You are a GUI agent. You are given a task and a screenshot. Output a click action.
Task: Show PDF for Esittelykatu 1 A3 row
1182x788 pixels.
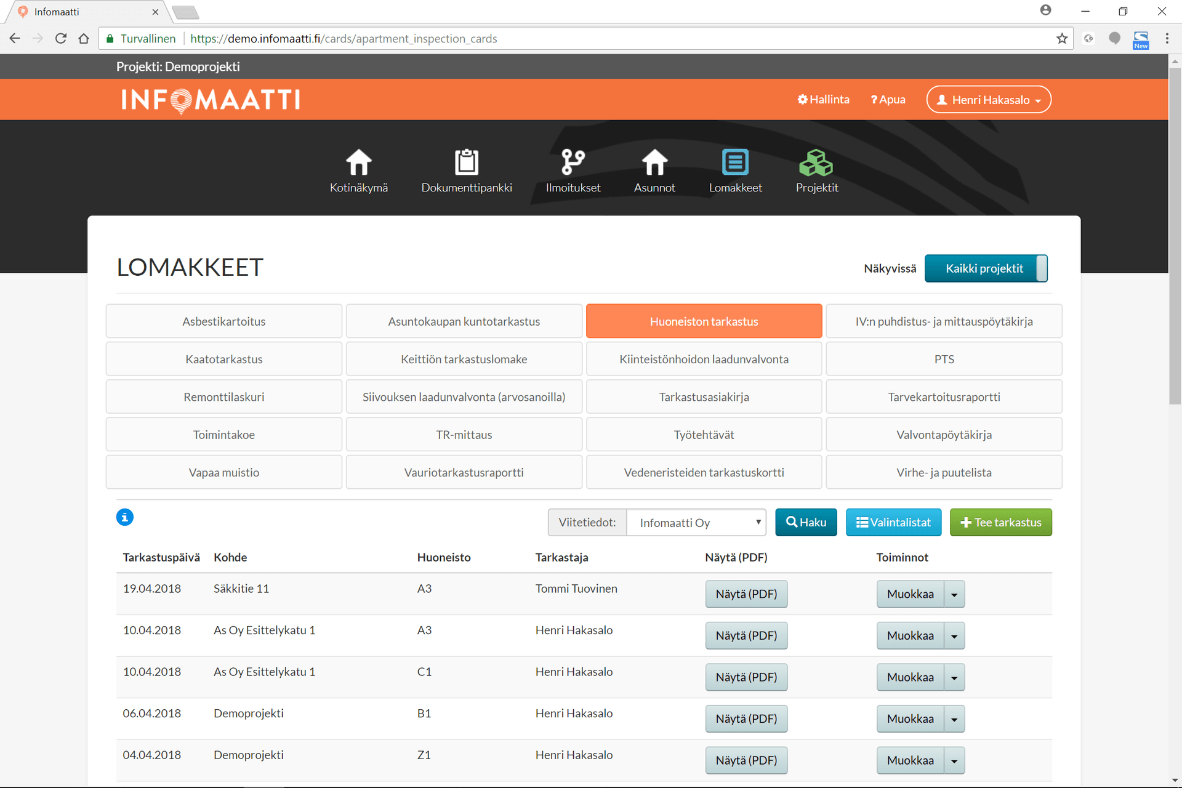746,636
